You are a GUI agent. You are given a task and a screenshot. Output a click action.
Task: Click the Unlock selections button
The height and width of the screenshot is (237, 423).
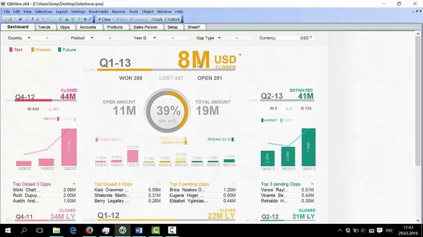(172, 19)
